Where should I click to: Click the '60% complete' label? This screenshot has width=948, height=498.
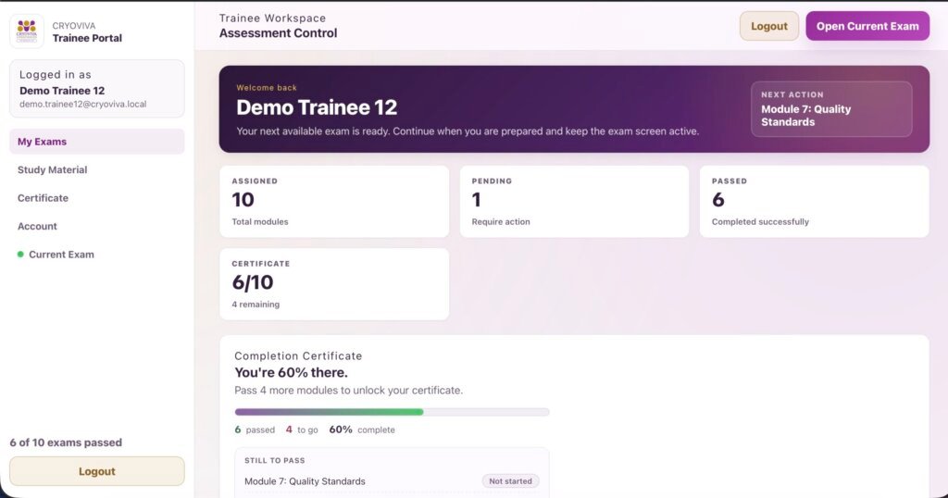[362, 430]
